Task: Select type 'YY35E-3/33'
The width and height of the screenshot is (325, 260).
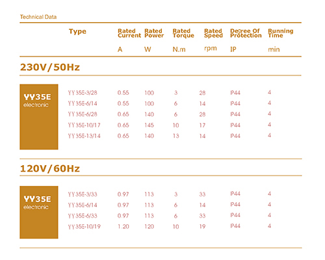Action: pos(83,194)
